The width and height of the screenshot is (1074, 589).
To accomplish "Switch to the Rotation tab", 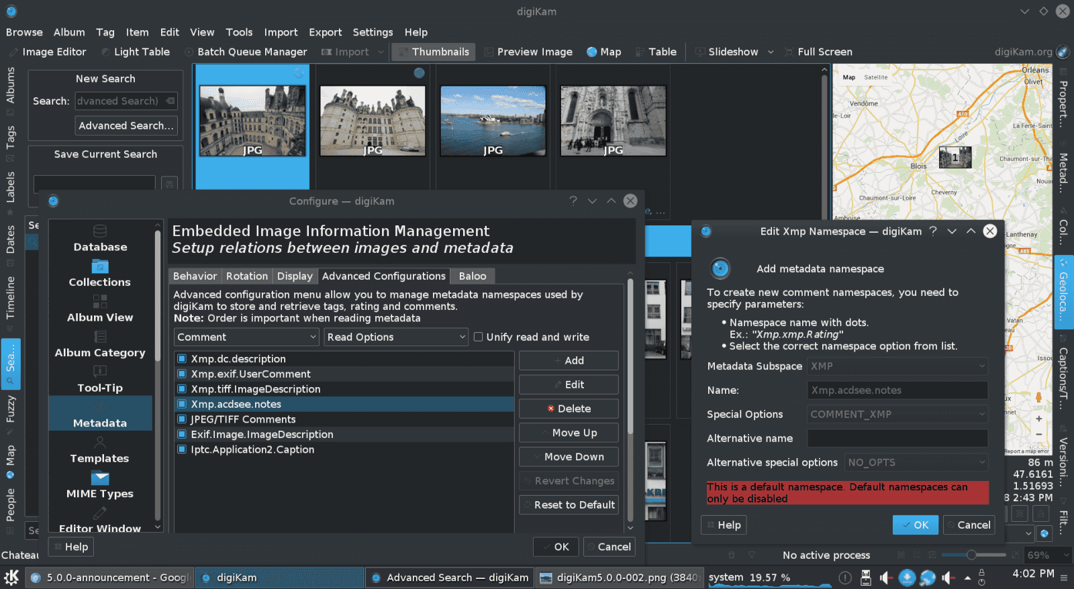I will [x=247, y=276].
